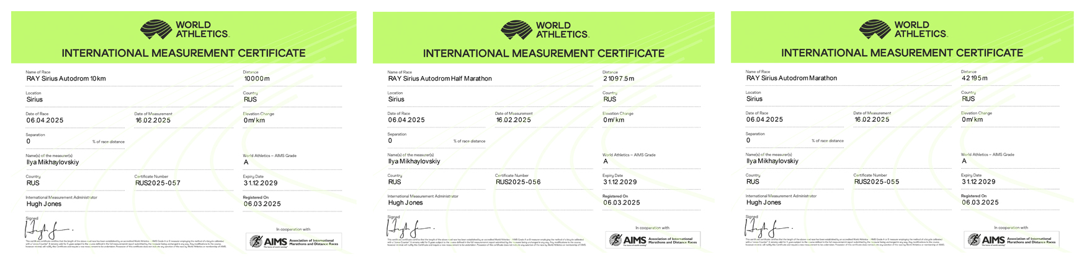Click expiry date on the Marathon certificate
The width and height of the screenshot is (1087, 264).
click(x=978, y=182)
